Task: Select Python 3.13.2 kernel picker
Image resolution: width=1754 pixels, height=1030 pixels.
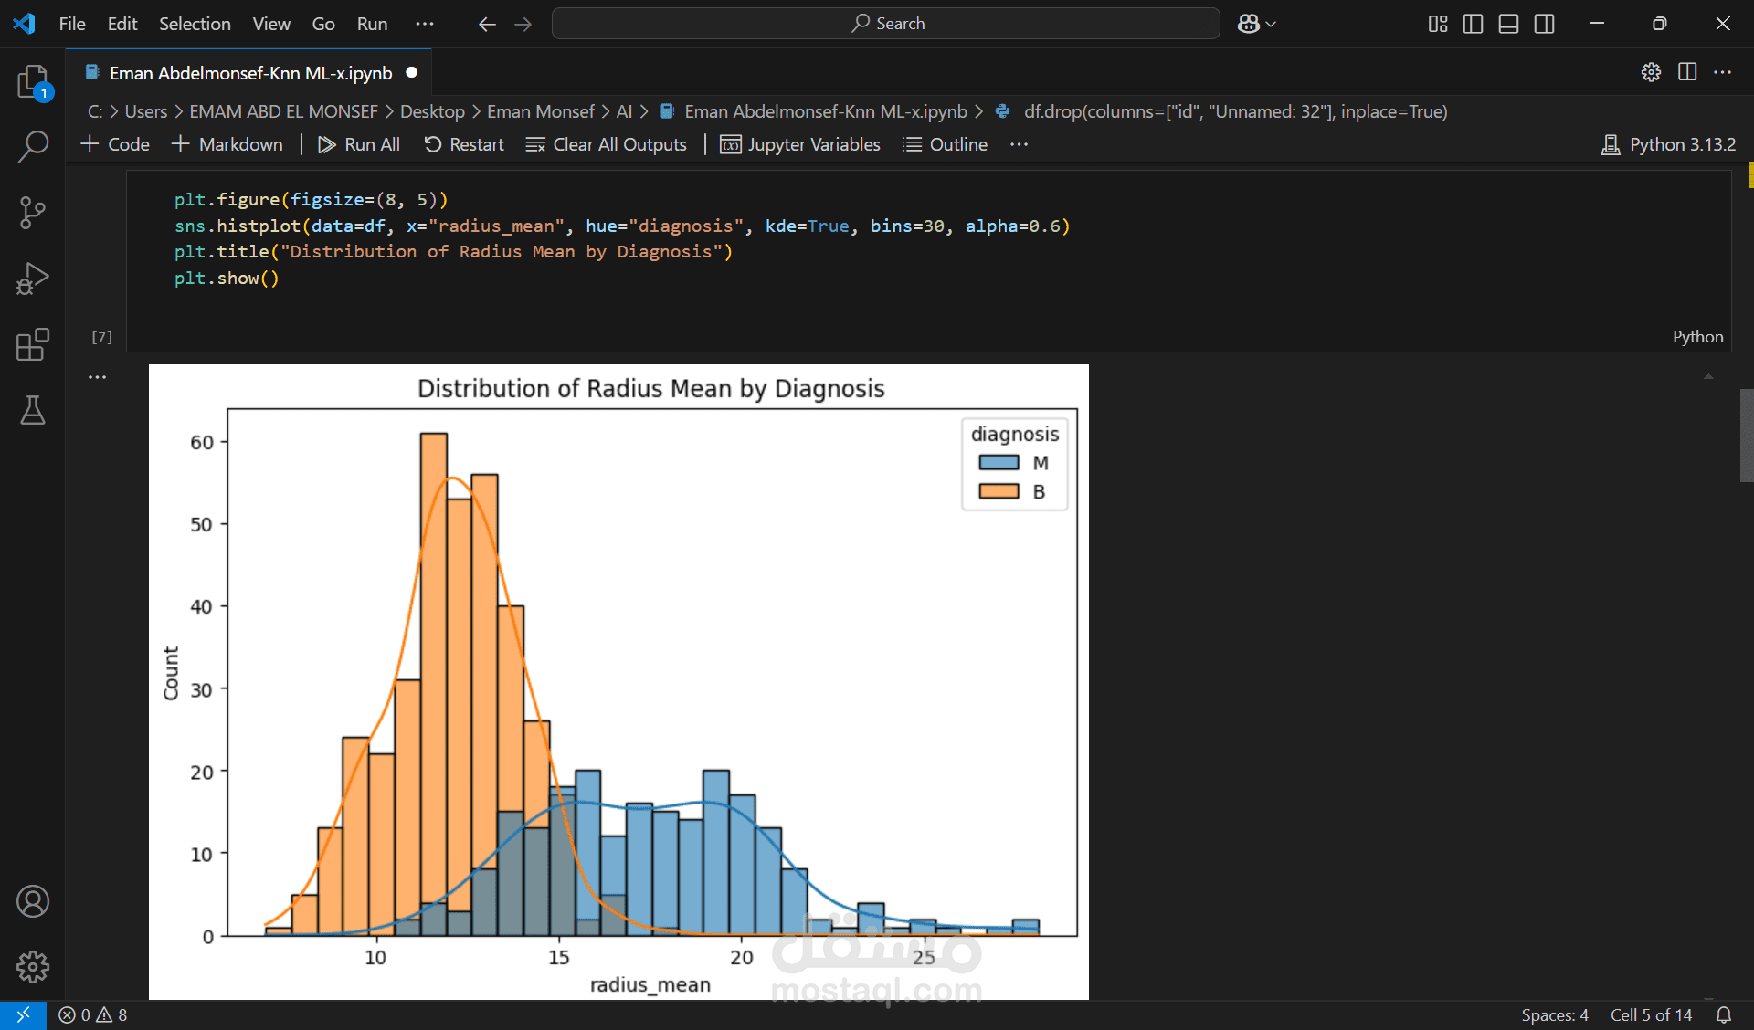Action: pos(1669,144)
